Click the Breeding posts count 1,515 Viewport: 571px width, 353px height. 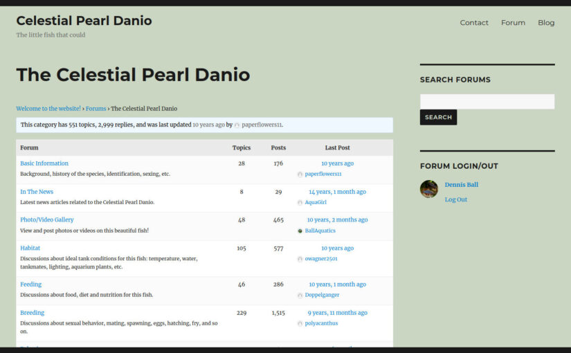278,313
